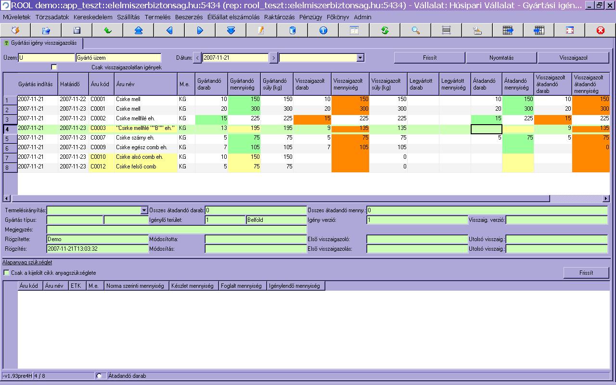Screen dimensions: 616x385
Task: Click the magnifying glass search icon
Action: [416, 30]
